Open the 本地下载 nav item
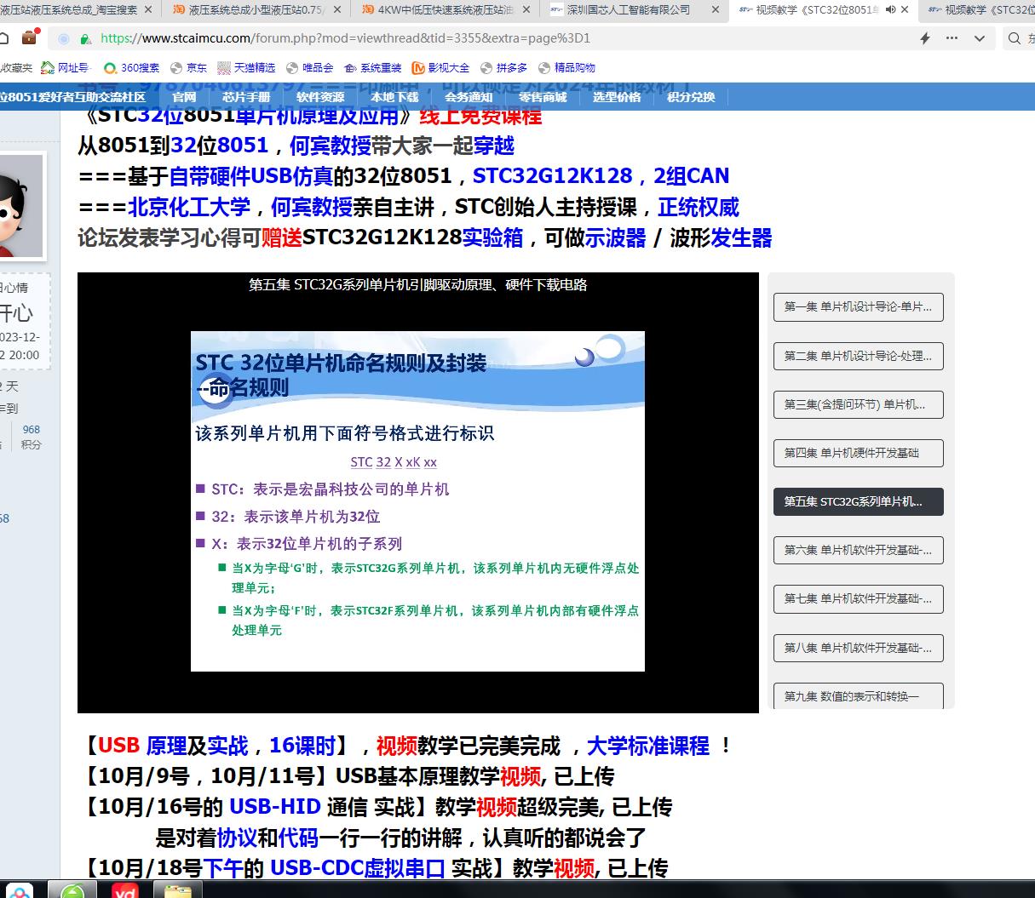Screen dimensions: 1035x898 click(x=394, y=97)
